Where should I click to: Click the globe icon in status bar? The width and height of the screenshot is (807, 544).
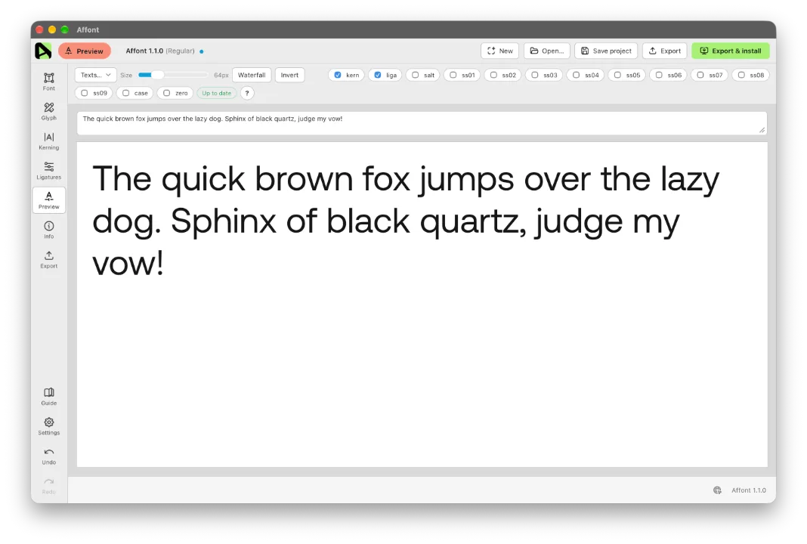[717, 490]
